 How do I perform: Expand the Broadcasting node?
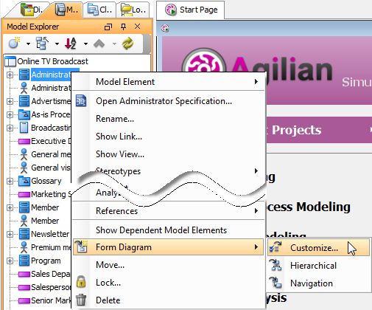pyautogui.click(x=10, y=128)
